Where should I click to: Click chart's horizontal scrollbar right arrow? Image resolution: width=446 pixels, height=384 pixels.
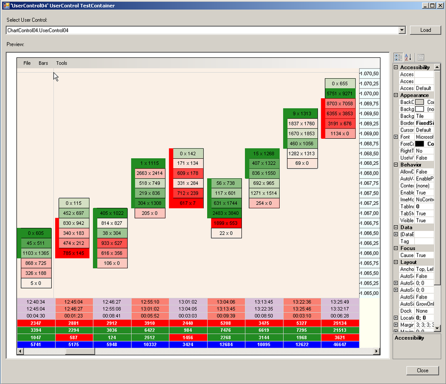point(376,351)
